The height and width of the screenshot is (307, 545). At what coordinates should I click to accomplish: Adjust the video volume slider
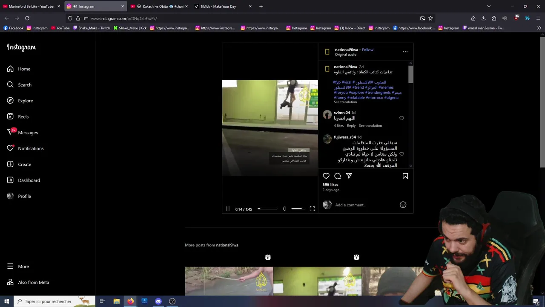tap(298, 209)
